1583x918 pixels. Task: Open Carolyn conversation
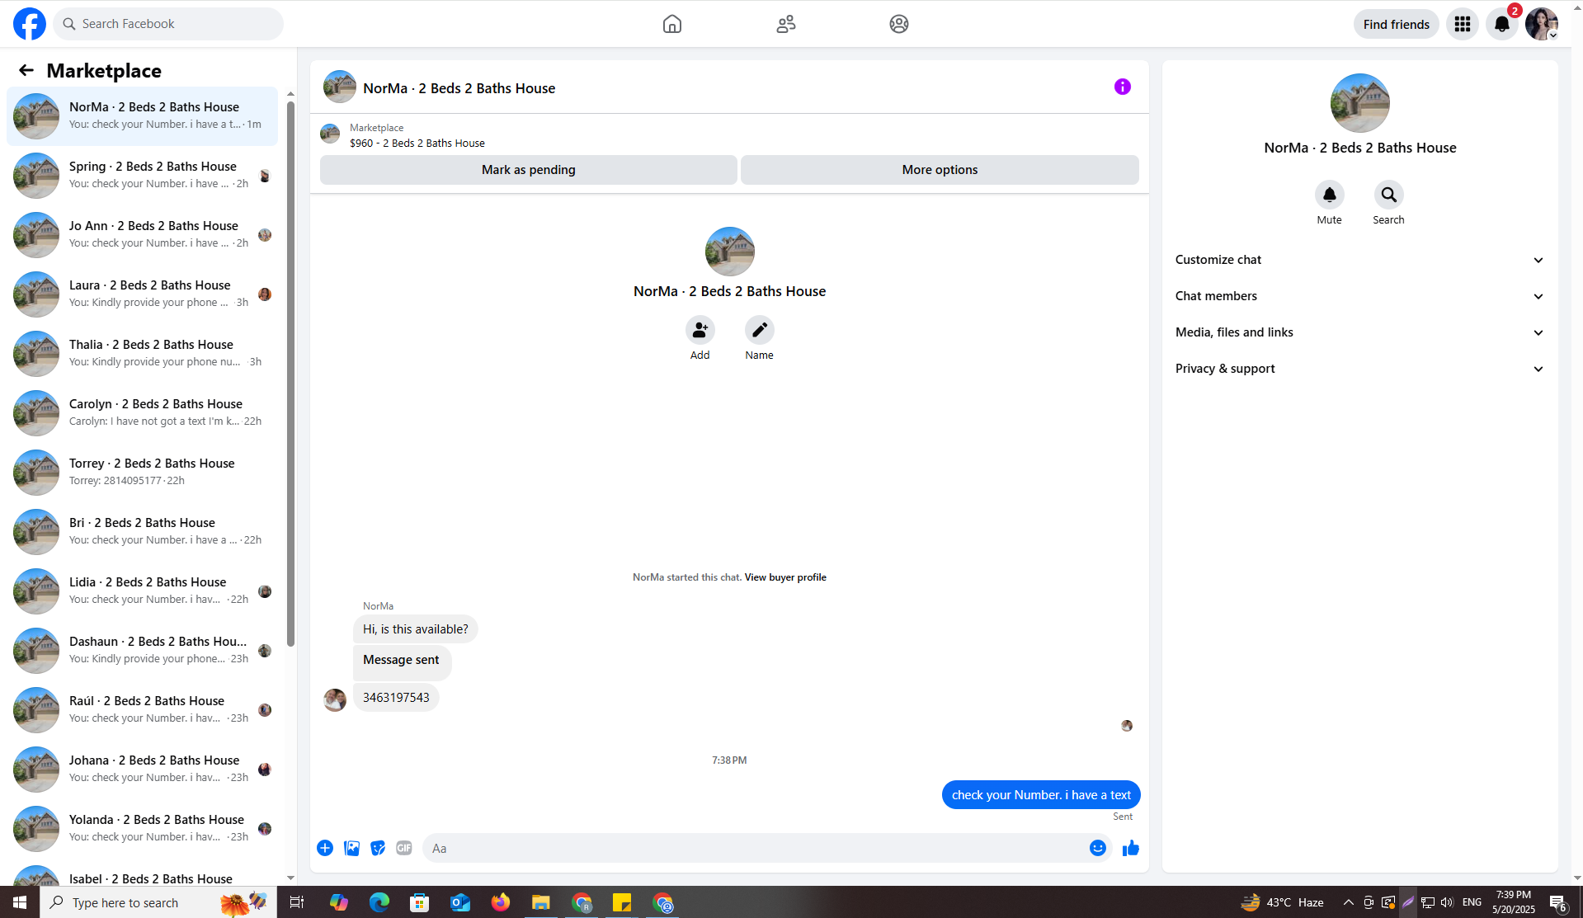pyautogui.click(x=142, y=412)
